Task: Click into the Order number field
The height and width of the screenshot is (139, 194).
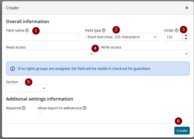Action: (x=173, y=37)
